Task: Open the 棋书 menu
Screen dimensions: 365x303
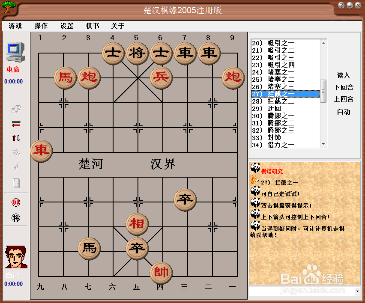Action: (93, 26)
